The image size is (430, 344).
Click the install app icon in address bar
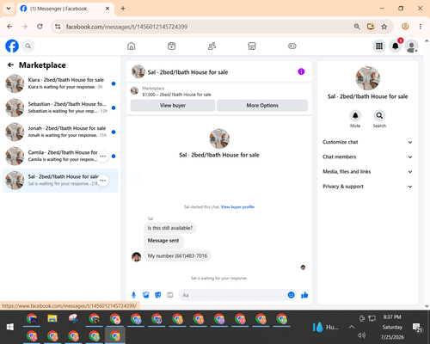pos(371,27)
